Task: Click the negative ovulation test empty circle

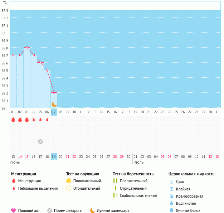Action: point(69,188)
